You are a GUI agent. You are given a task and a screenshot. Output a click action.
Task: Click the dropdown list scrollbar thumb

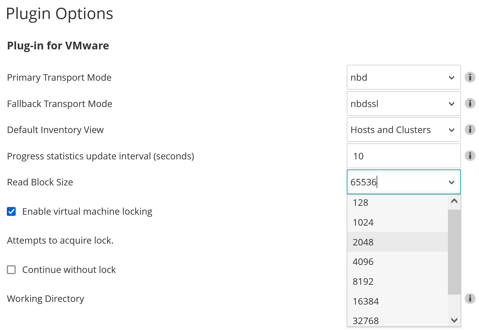click(454, 252)
